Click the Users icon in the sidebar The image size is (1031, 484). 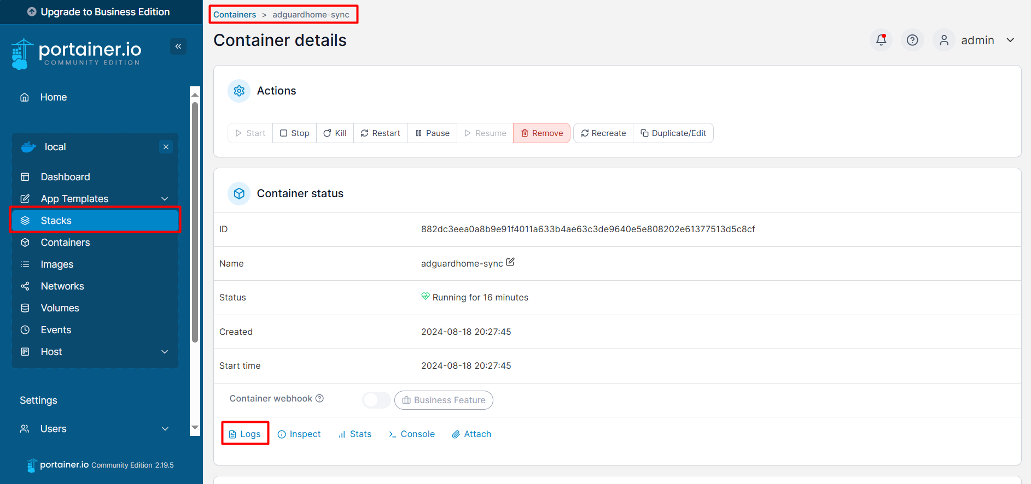pyautogui.click(x=25, y=429)
